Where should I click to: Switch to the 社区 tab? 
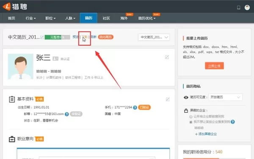click(106, 18)
